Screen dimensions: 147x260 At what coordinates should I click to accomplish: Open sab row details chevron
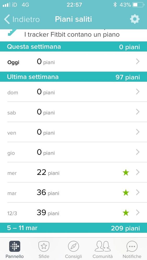138,112
